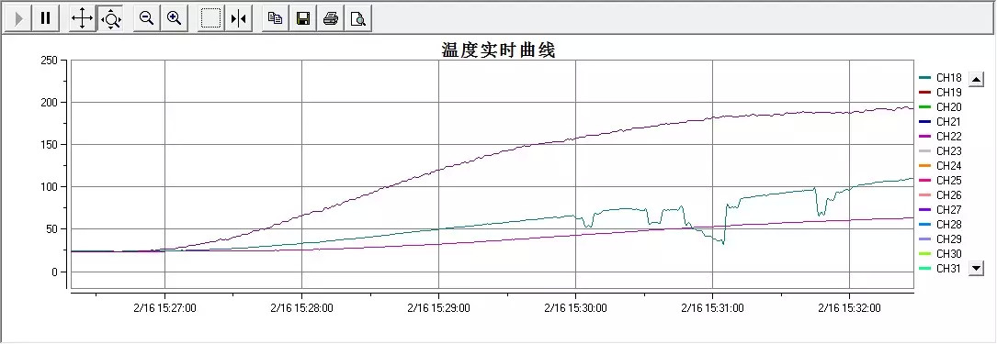The width and height of the screenshot is (997, 344).
Task: Click the CH19 dark red line swatch
Action: tap(925, 92)
